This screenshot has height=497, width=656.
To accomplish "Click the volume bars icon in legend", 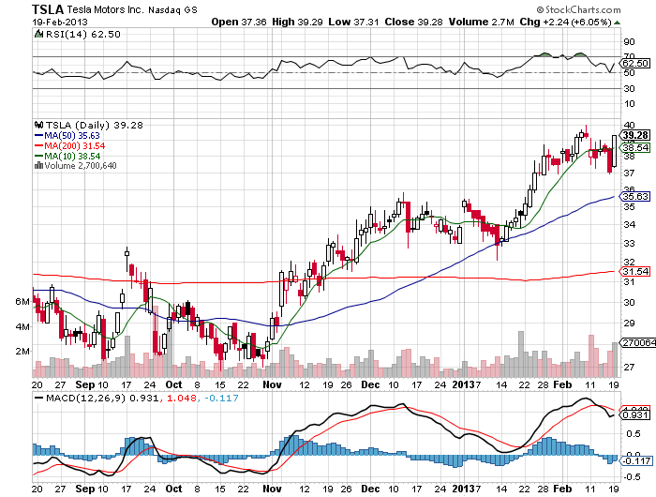I will tap(39, 165).
